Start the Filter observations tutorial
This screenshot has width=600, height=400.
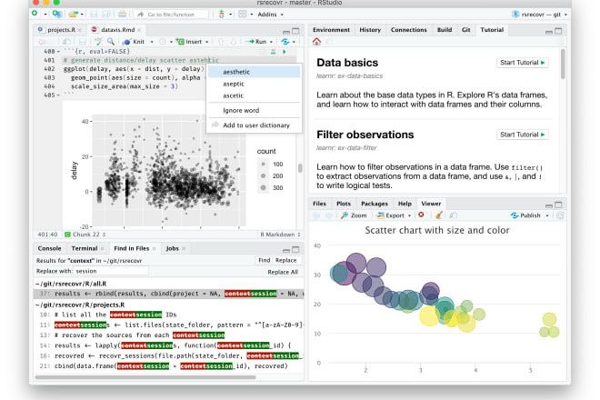click(x=523, y=135)
